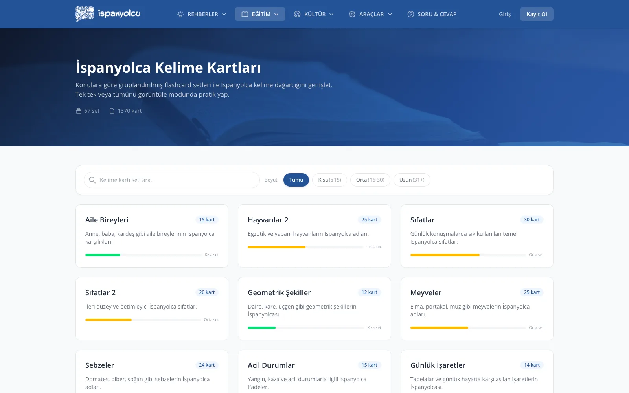Screen dimensions: 629x393
Task: Open the Hayvanlar 2 flashcard set
Action: 314,236
